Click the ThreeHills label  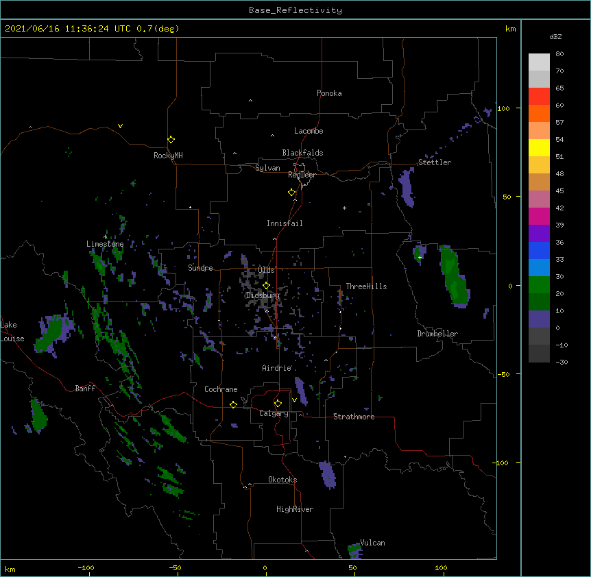[366, 286]
